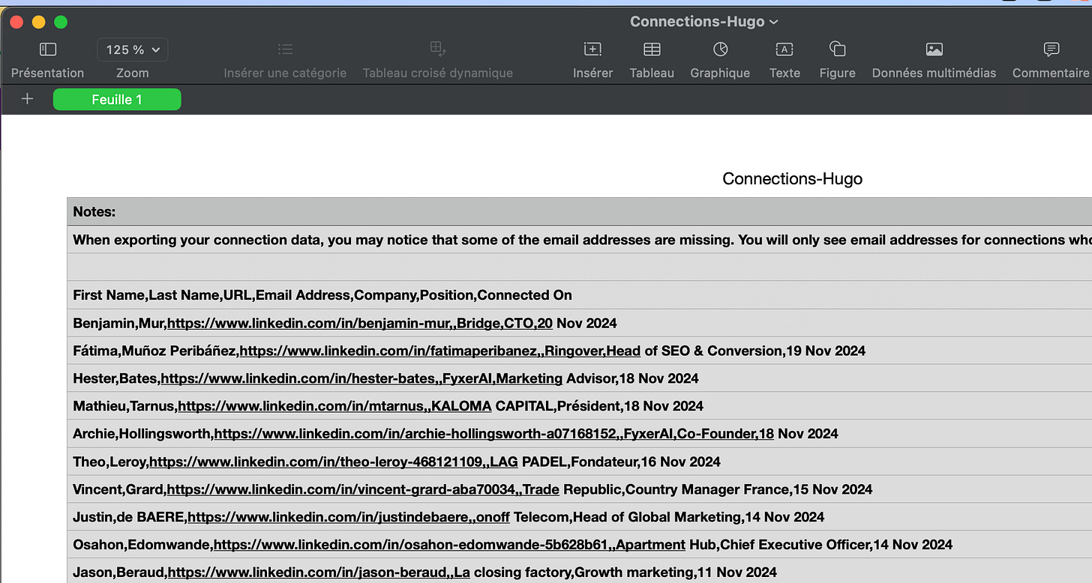This screenshot has width=1092, height=583.
Task: Open the vincent-grard-aba70034 LinkedIn link
Action: coord(363,490)
